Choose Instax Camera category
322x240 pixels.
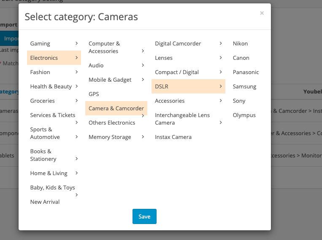tap(173, 137)
